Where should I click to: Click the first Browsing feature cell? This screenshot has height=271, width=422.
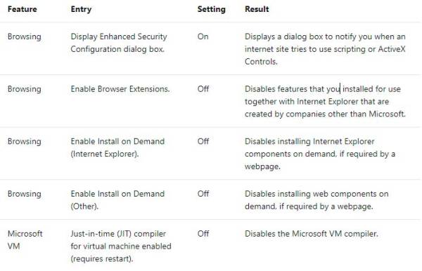pyautogui.click(x=24, y=37)
